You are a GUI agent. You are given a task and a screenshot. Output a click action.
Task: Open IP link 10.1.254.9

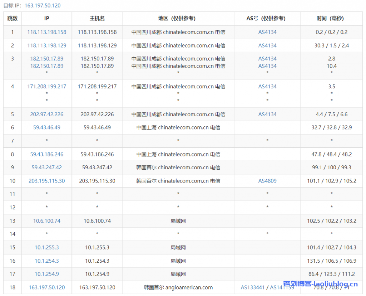pyautogui.click(x=47, y=274)
